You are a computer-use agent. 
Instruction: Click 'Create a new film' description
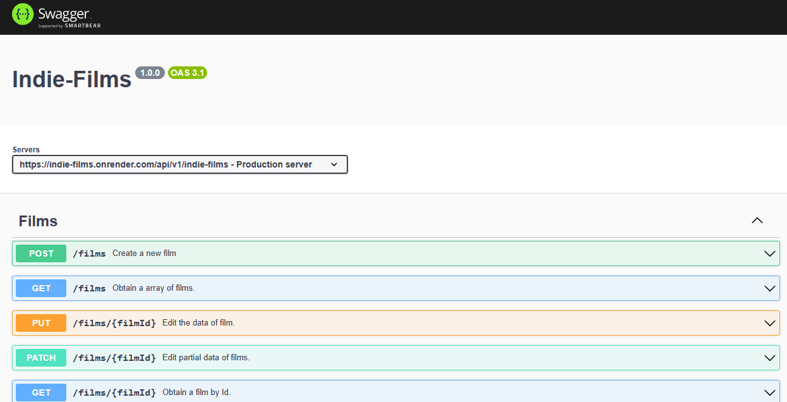pyautogui.click(x=144, y=253)
